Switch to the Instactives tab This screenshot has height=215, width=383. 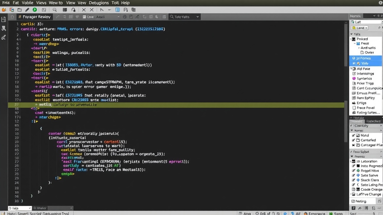point(373,121)
